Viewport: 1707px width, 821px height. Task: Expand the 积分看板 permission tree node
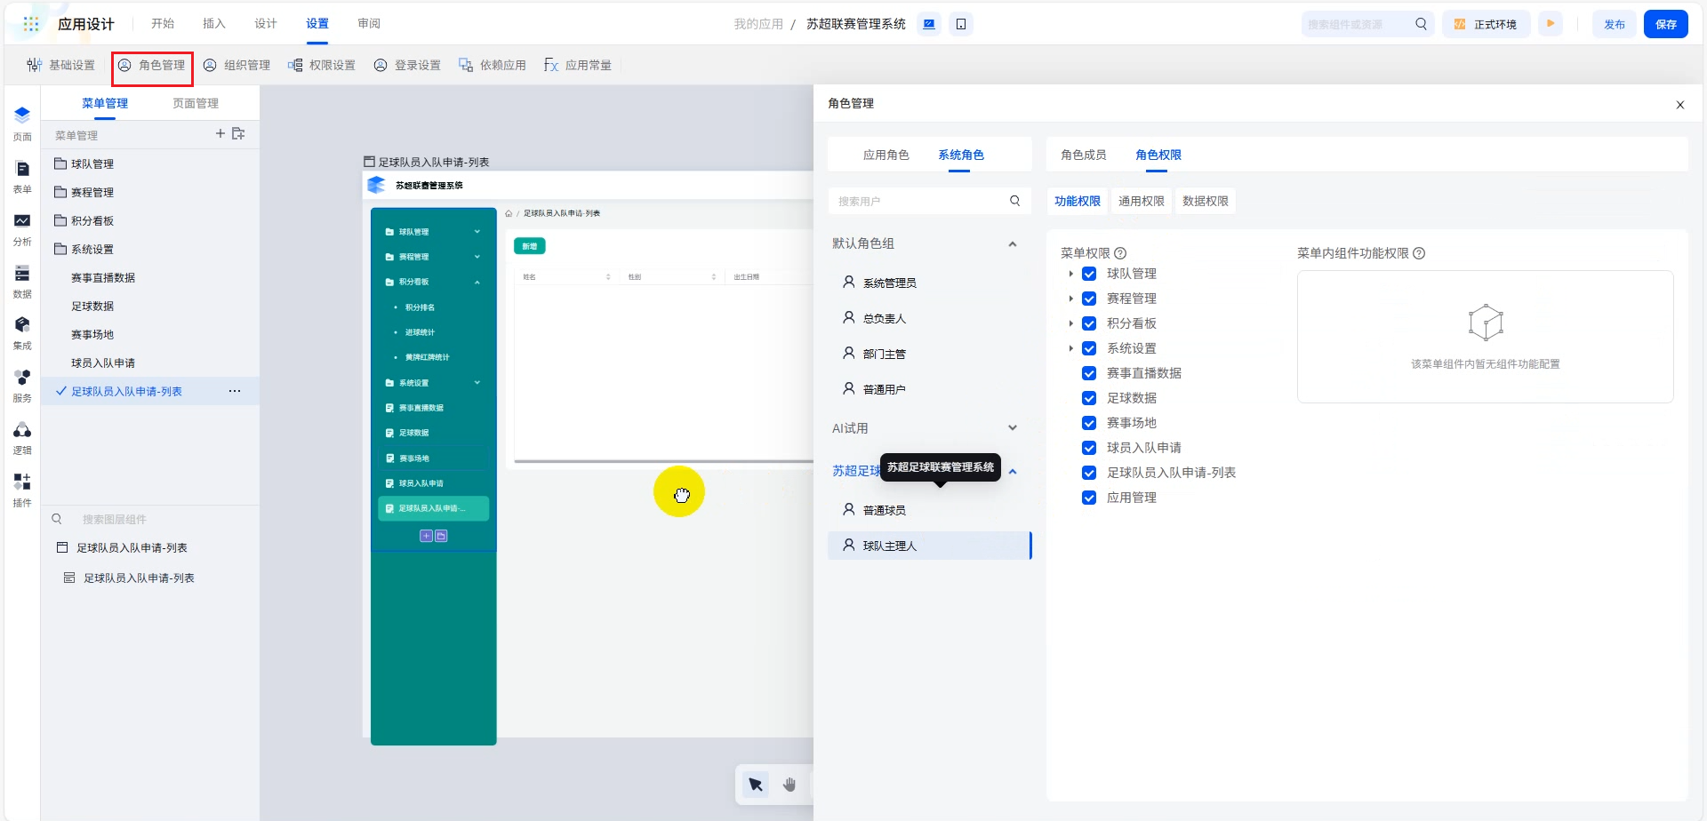pyautogui.click(x=1071, y=323)
